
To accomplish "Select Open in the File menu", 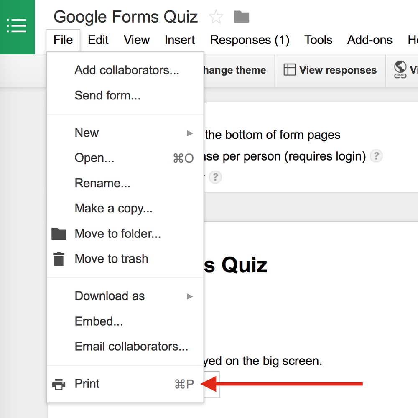I will [x=125, y=158].
